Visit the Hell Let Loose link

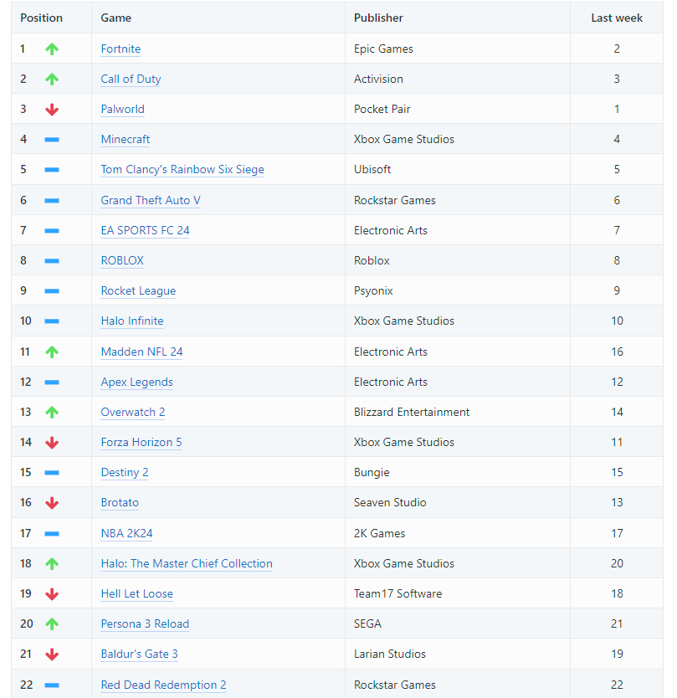(137, 594)
